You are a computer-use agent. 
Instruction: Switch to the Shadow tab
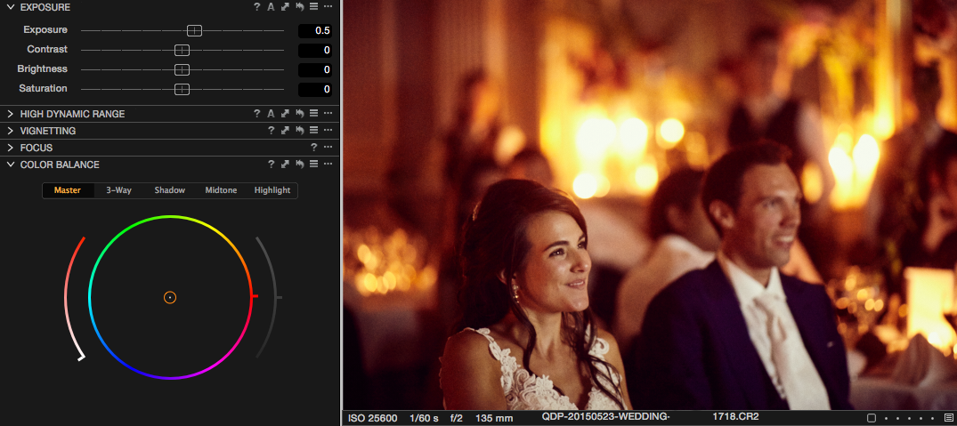(170, 190)
